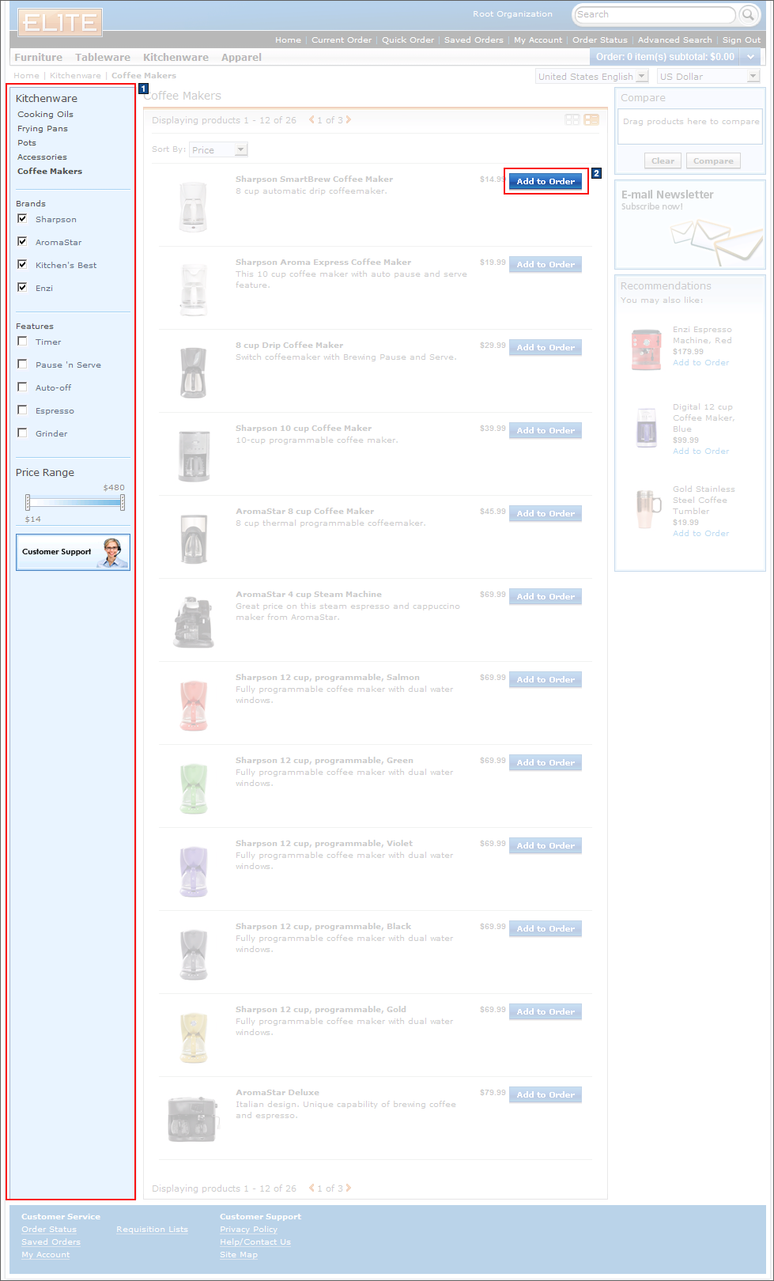Open My Account in header
The width and height of the screenshot is (774, 1281).
pyautogui.click(x=538, y=40)
